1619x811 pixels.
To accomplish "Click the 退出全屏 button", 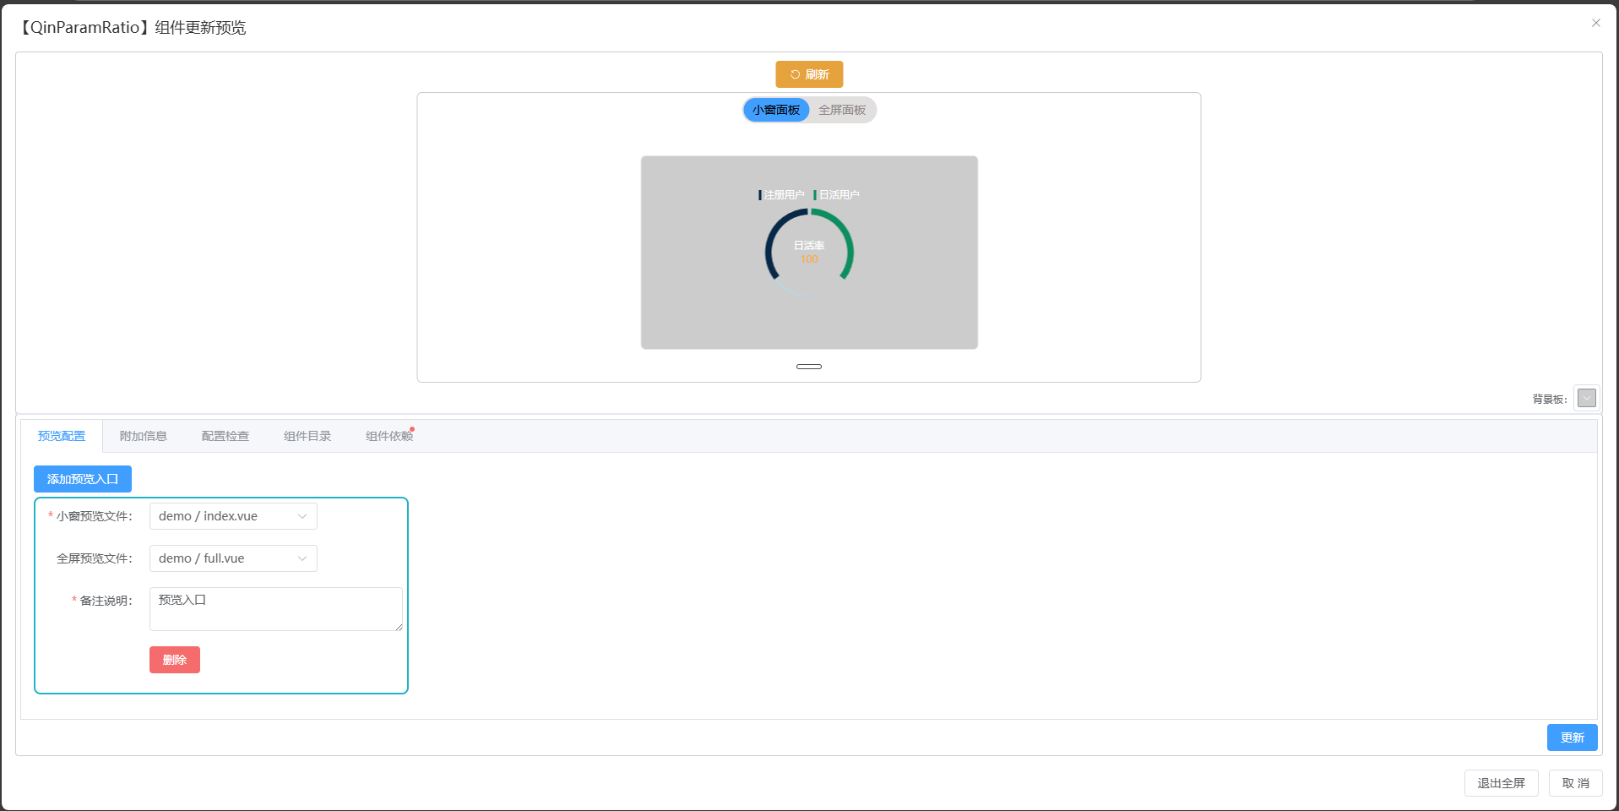I will tap(1500, 783).
